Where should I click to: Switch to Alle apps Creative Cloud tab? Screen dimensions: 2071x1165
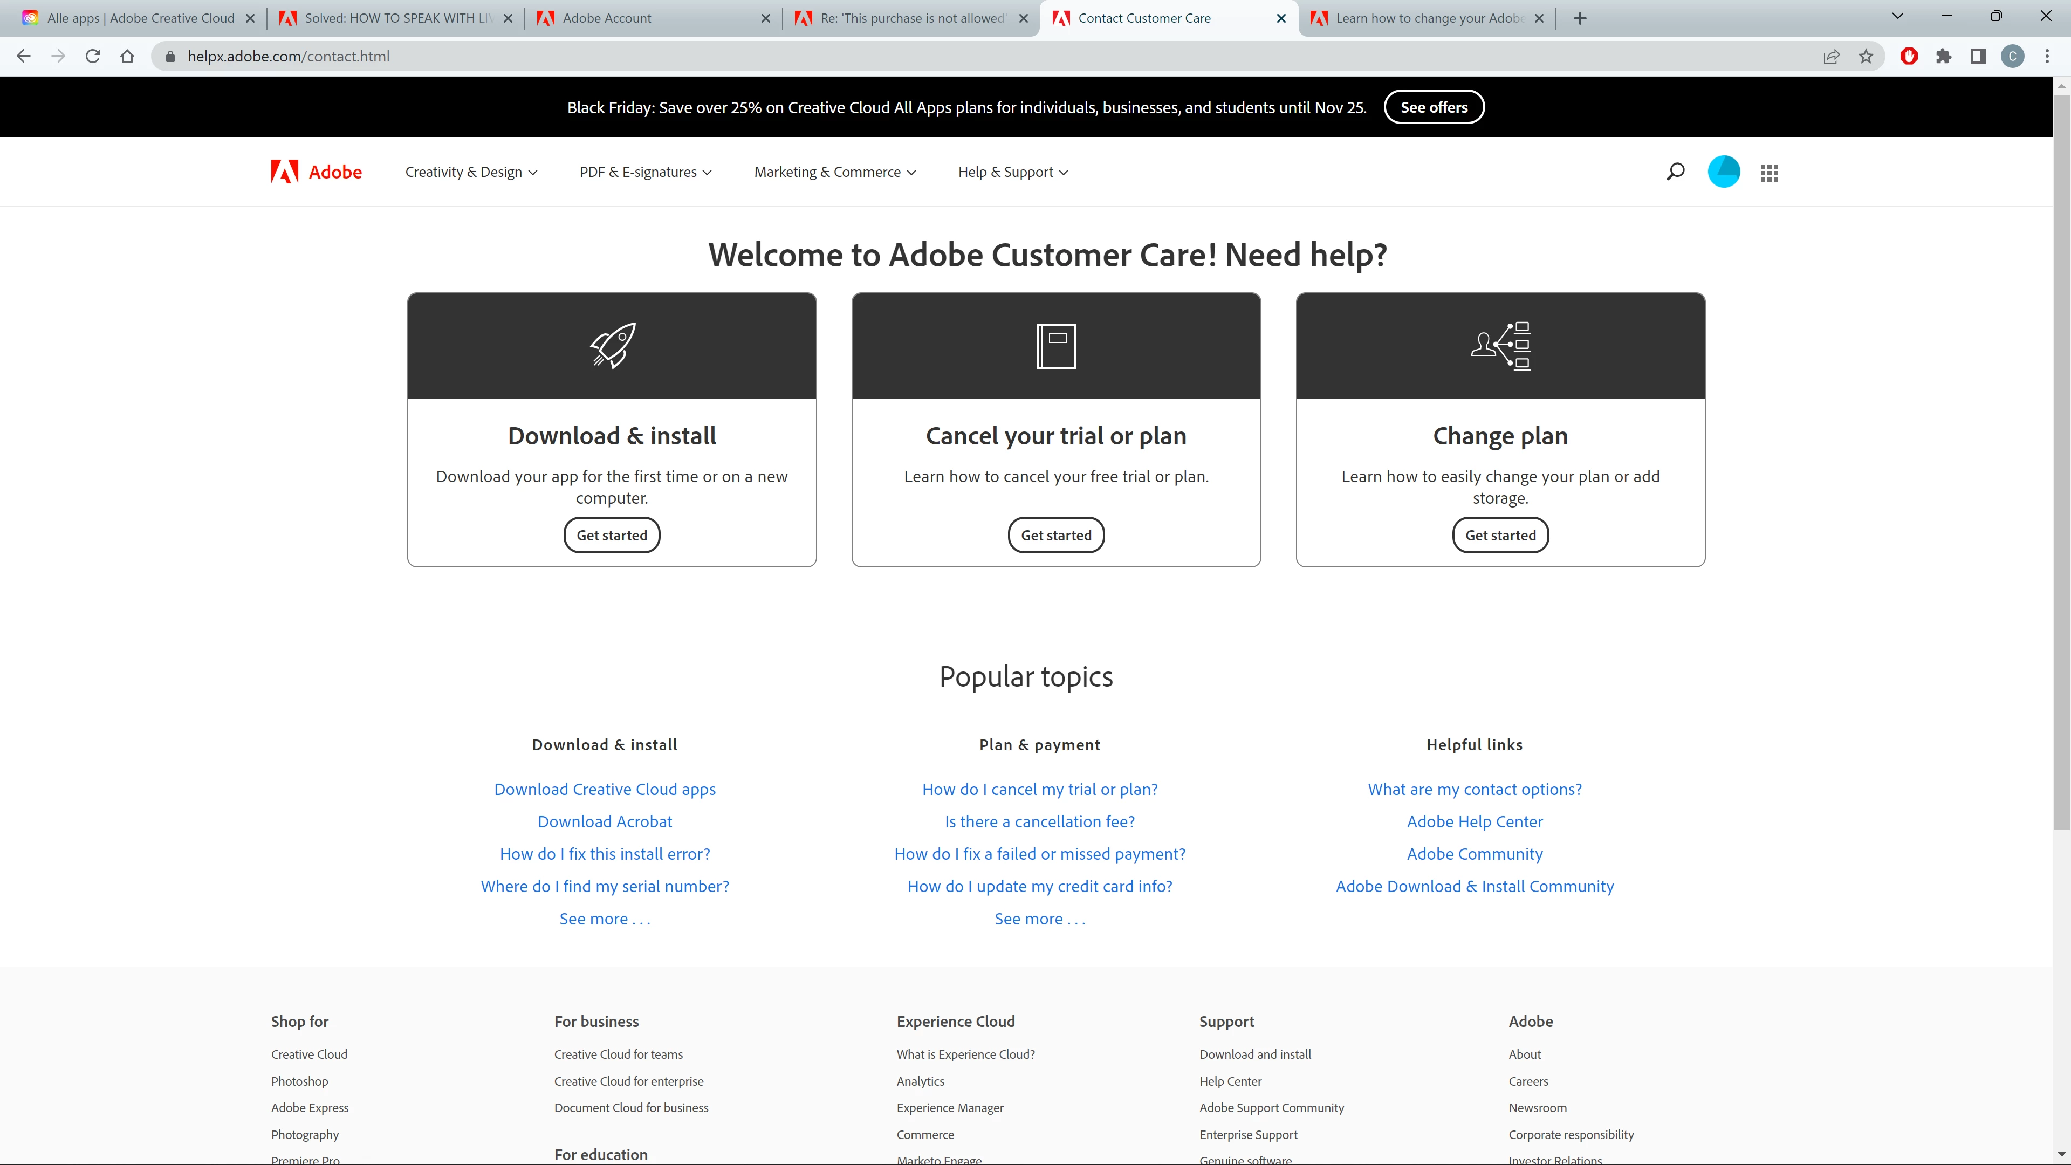tap(141, 18)
